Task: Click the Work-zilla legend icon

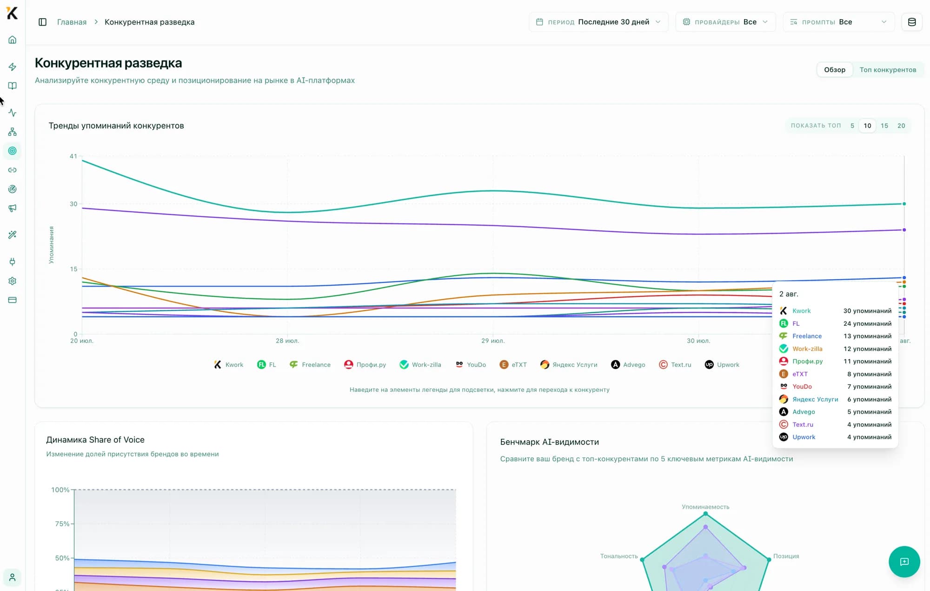Action: [404, 365]
